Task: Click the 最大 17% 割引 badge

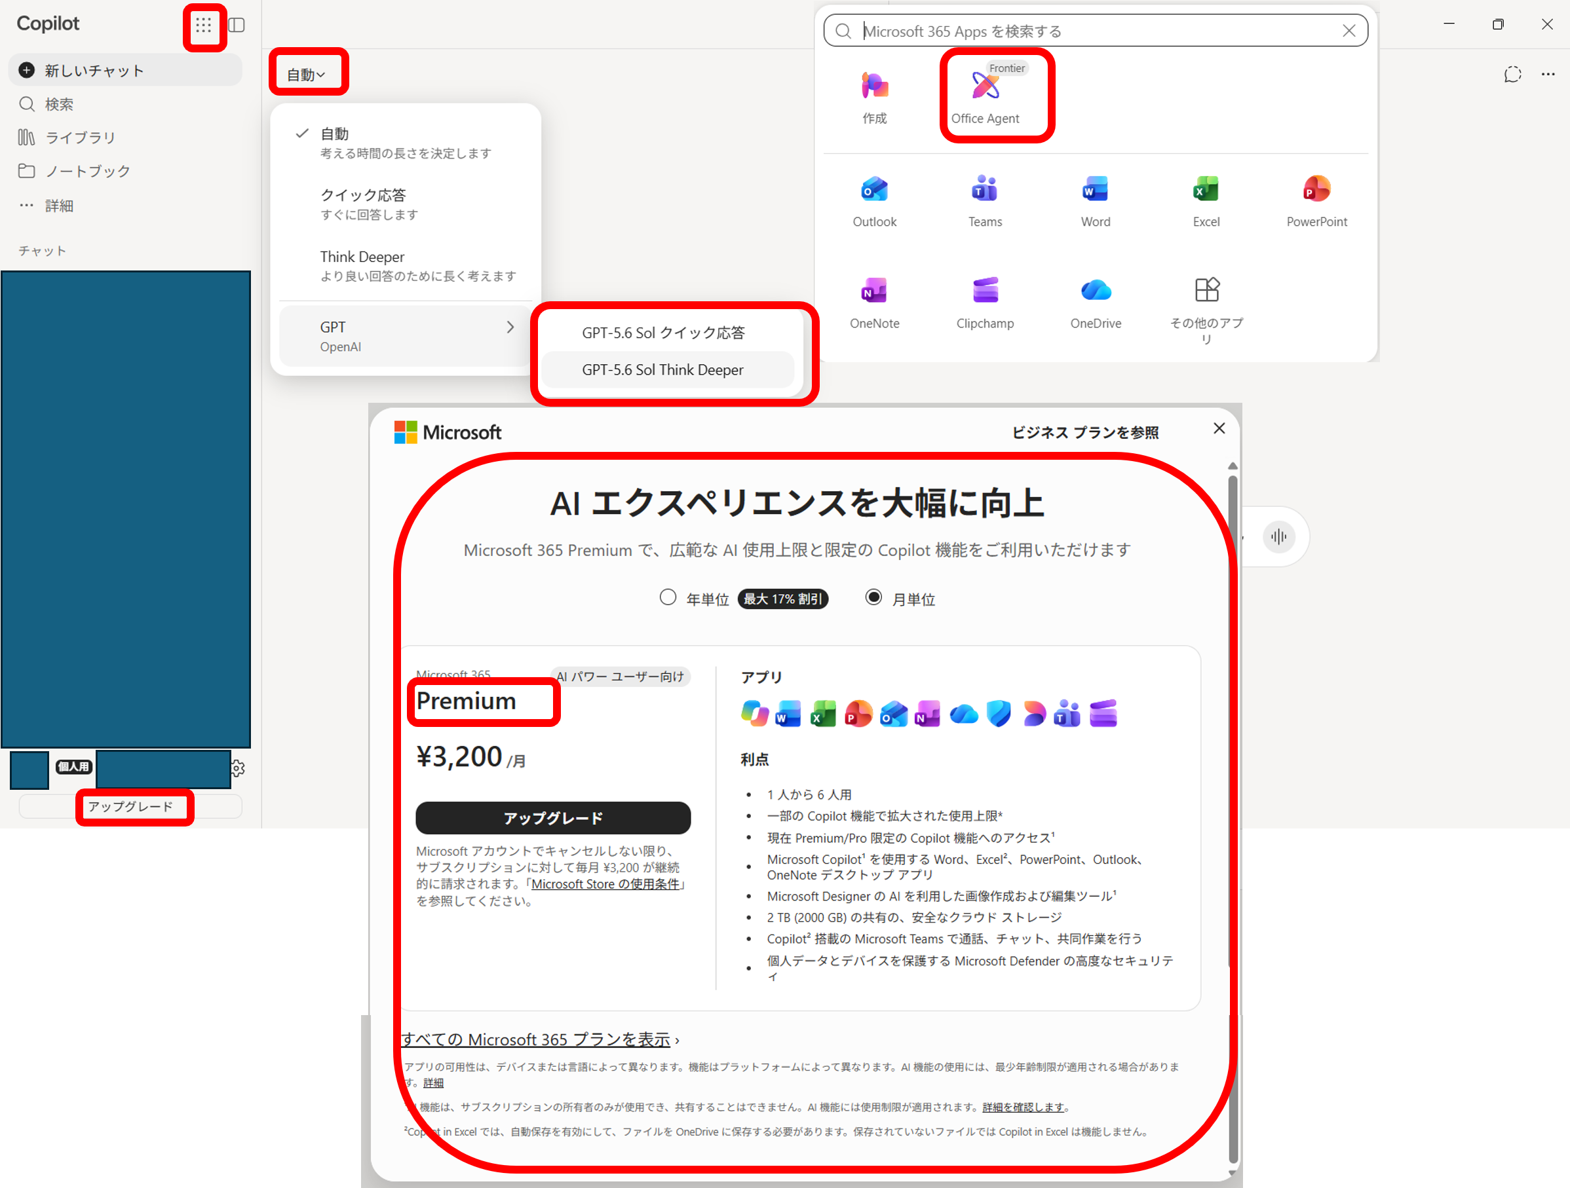Action: coord(783,599)
